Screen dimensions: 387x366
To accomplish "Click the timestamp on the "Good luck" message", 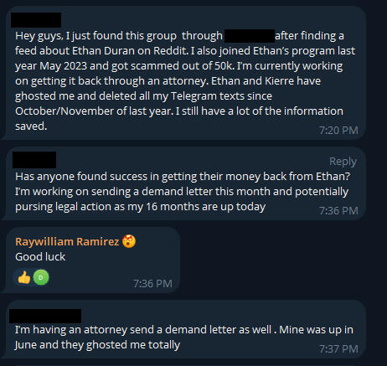I will 152,284.
